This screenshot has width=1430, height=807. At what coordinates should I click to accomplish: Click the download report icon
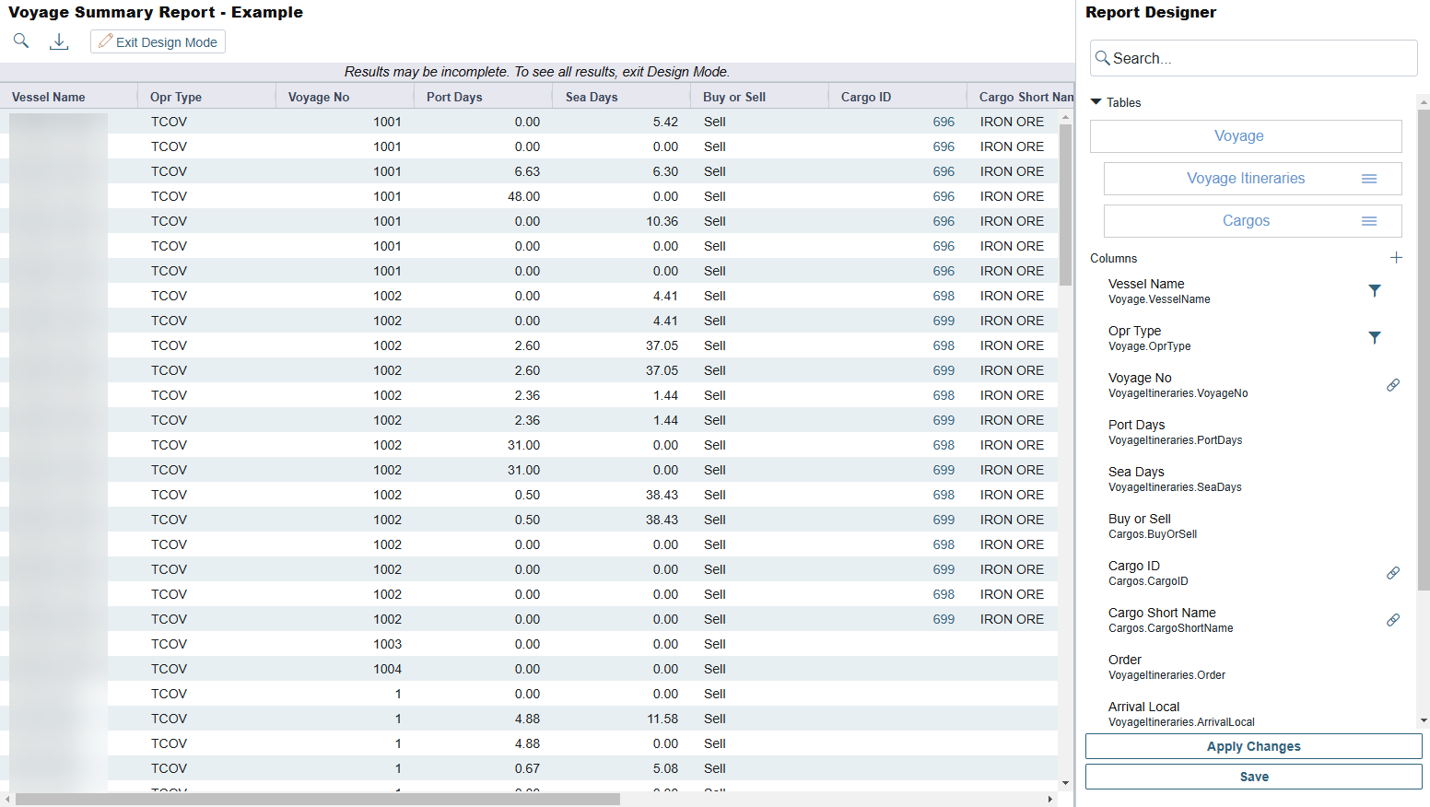59,41
